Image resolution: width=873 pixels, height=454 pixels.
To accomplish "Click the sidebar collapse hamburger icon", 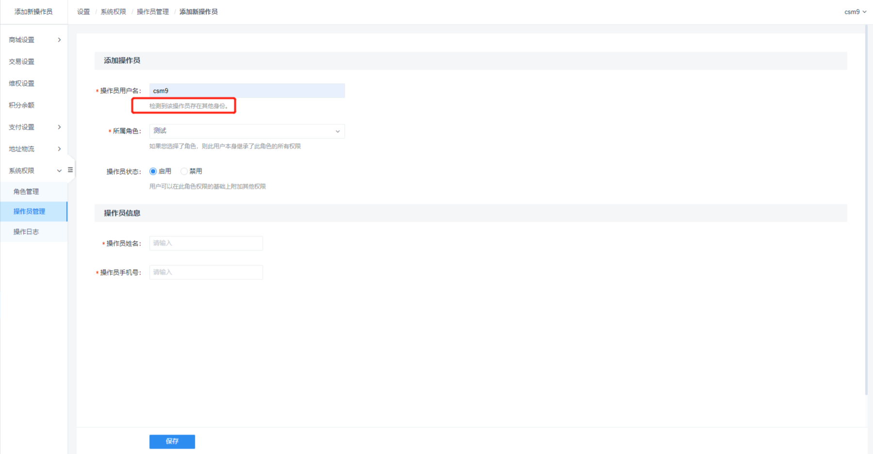I will 70,170.
